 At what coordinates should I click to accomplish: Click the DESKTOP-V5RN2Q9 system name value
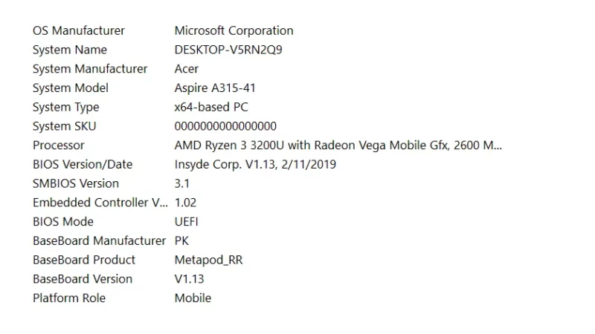pyautogui.click(x=228, y=50)
